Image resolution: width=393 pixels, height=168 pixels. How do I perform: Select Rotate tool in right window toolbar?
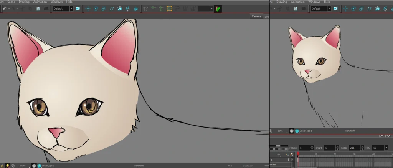point(353,8)
